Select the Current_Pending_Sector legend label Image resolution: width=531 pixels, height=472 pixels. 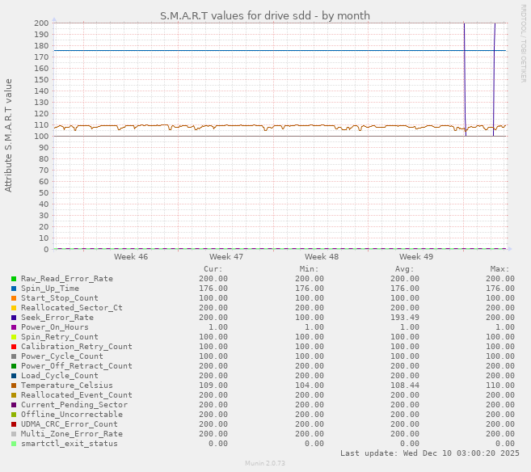click(74, 405)
